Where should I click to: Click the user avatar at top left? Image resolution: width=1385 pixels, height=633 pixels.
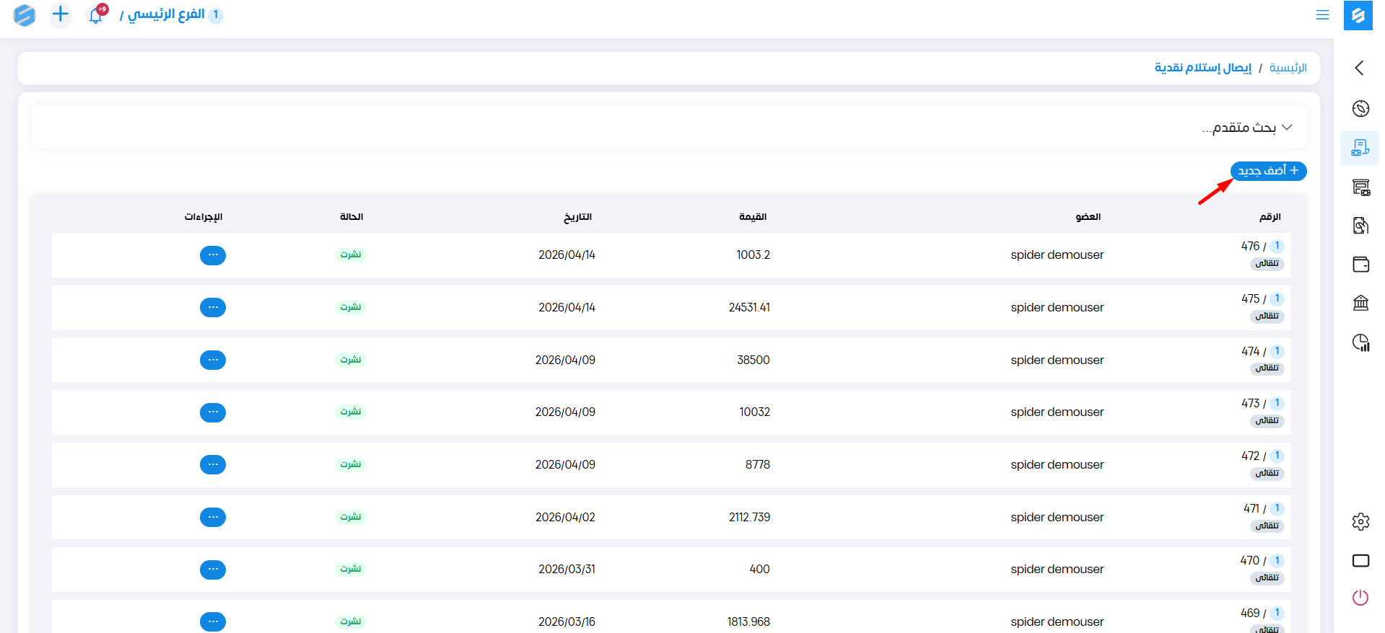pyautogui.click(x=25, y=15)
